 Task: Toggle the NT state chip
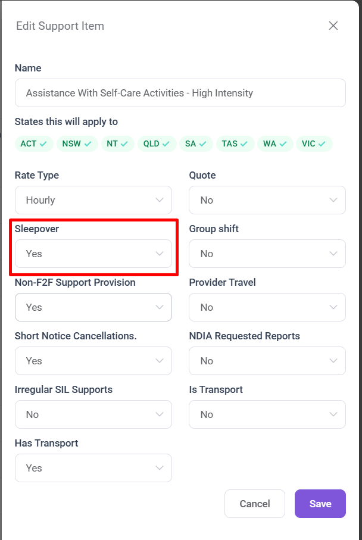[x=117, y=143]
